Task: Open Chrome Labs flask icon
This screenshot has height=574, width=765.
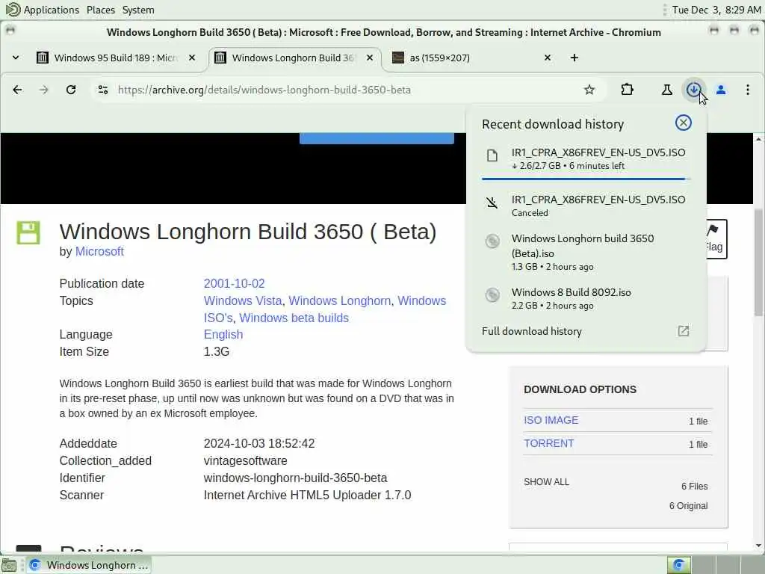Action: pyautogui.click(x=666, y=90)
